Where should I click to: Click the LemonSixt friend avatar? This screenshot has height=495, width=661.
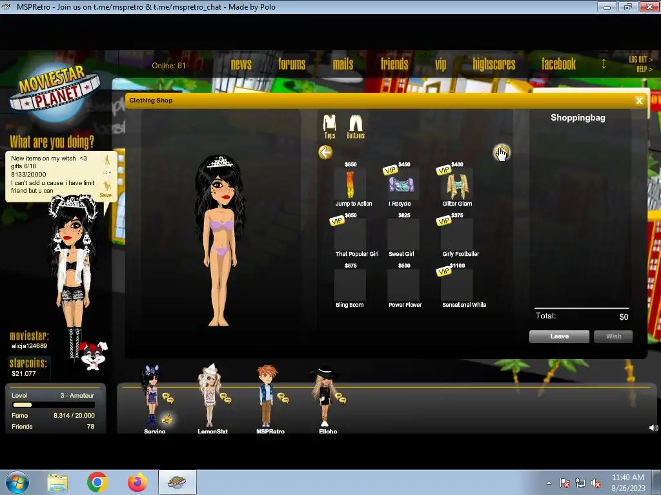pyautogui.click(x=209, y=396)
